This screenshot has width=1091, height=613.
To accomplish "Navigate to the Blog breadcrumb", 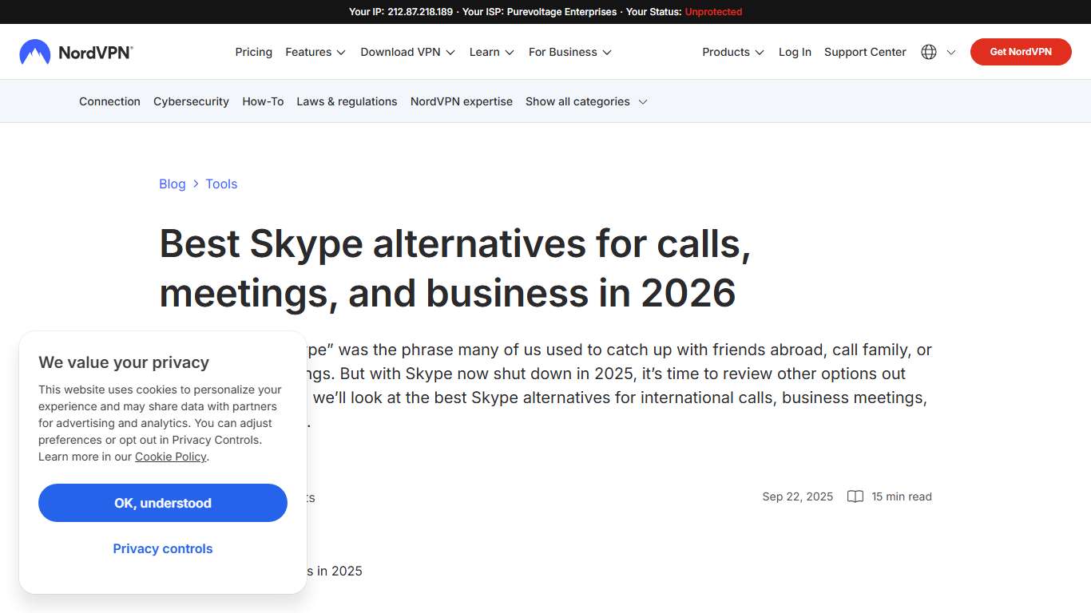I will pos(172,184).
